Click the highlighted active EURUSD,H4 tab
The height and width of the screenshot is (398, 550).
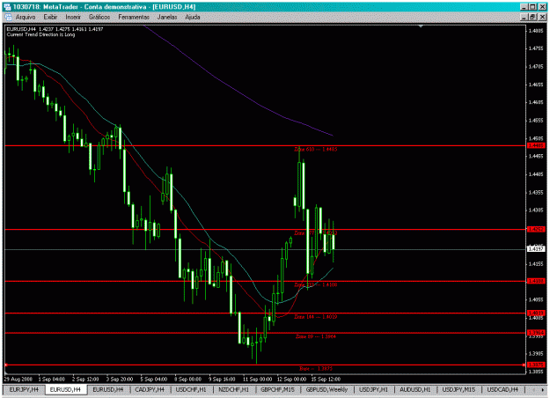point(65,389)
